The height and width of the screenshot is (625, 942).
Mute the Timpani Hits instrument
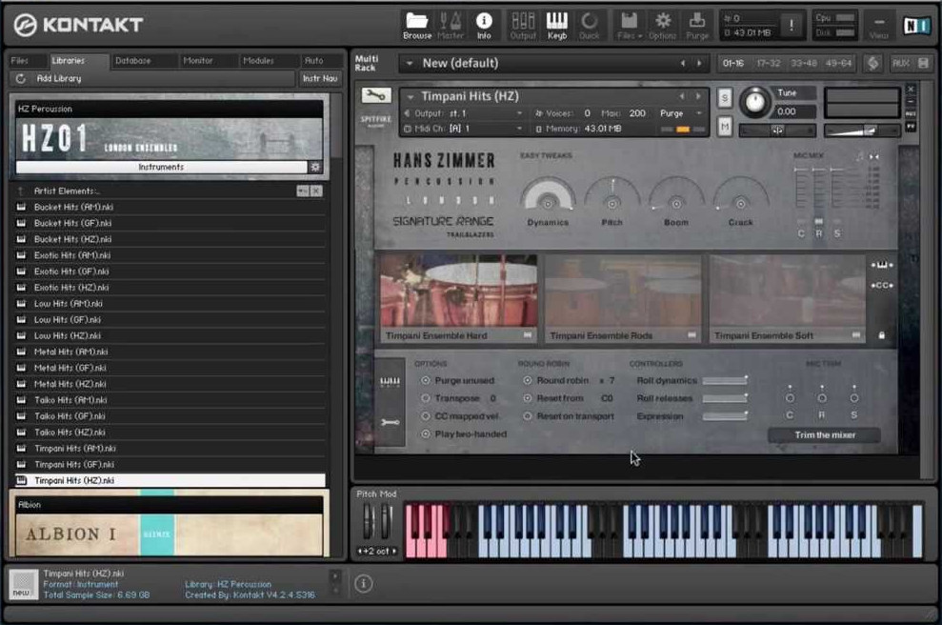click(x=725, y=126)
